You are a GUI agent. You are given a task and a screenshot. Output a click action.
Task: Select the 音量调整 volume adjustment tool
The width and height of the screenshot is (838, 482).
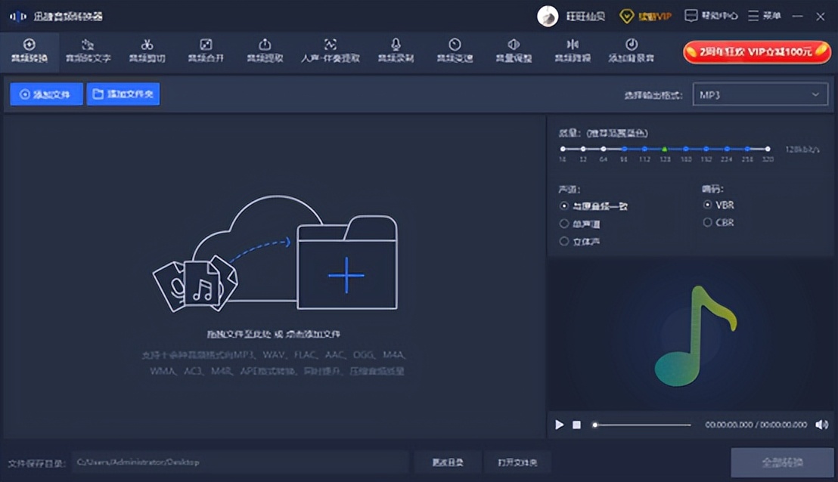pos(513,50)
